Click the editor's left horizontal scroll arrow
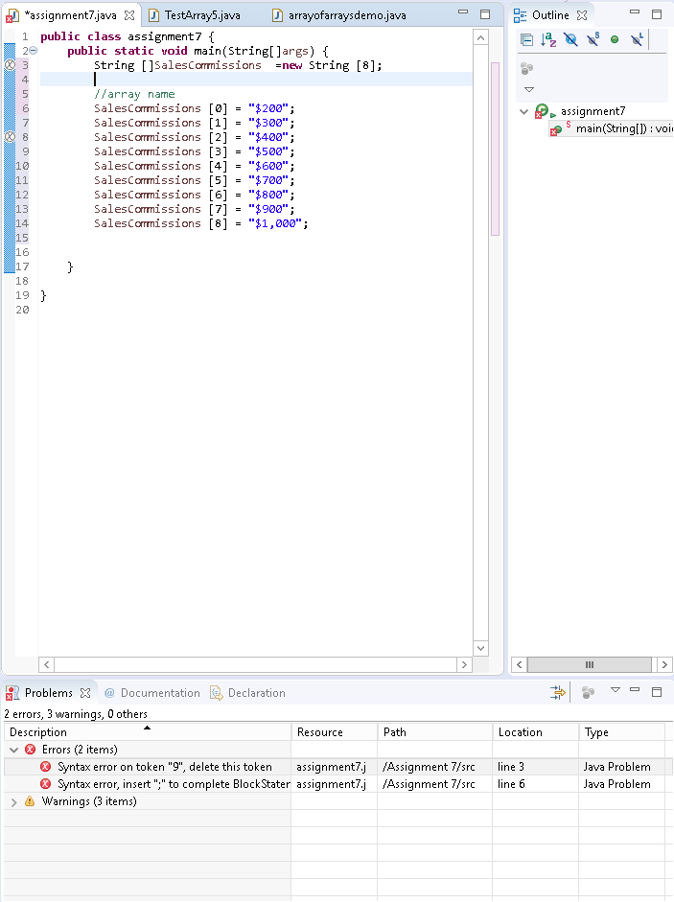Image resolution: width=674 pixels, height=902 pixels. 47,664
